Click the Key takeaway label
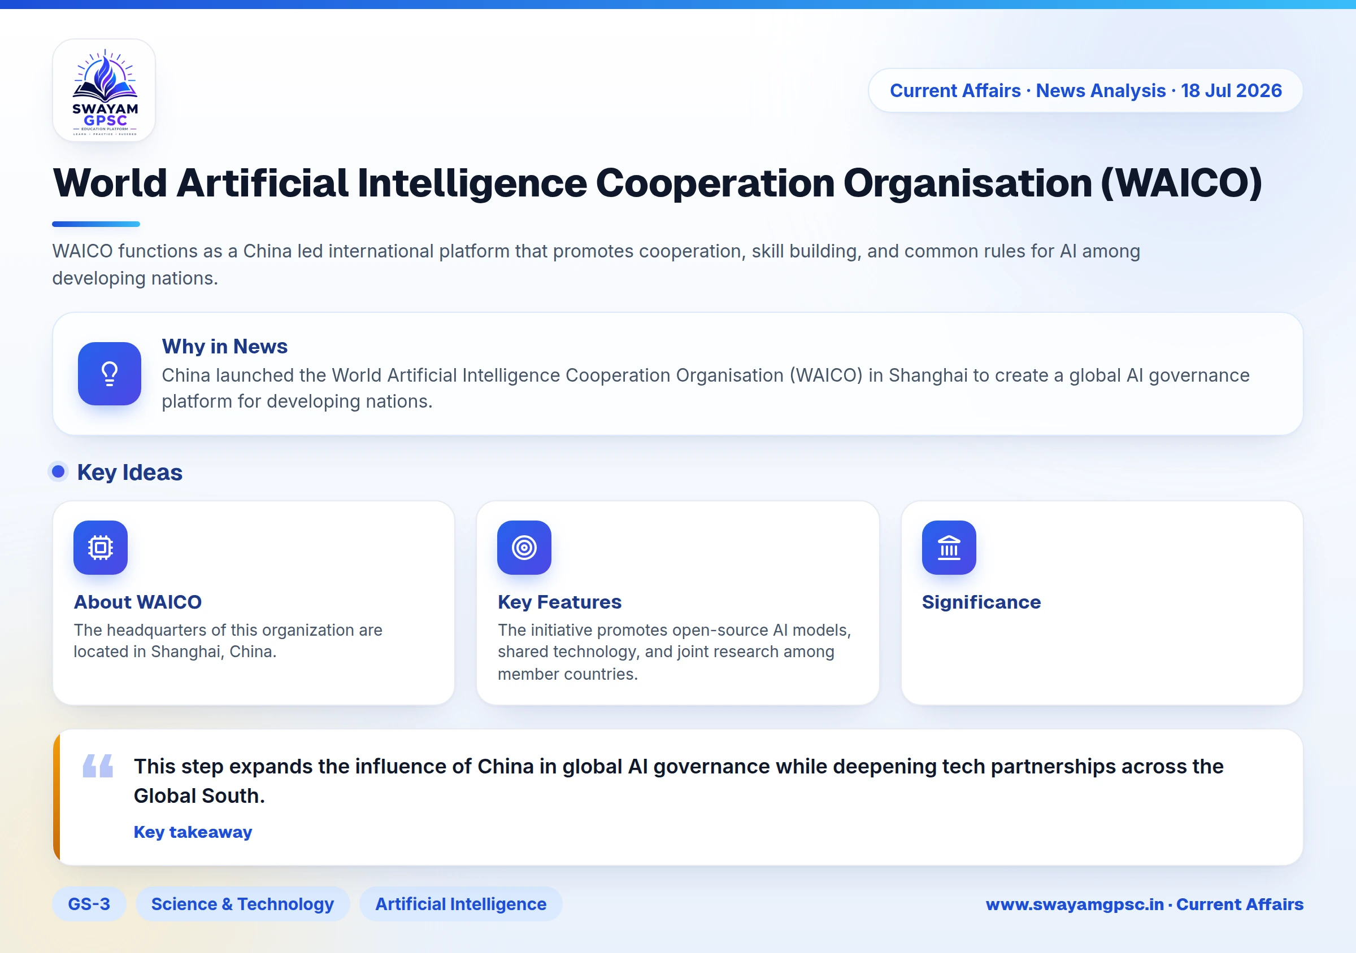The width and height of the screenshot is (1356, 953). [x=193, y=832]
